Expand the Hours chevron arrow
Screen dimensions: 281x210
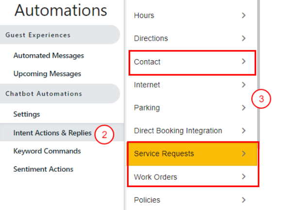pyautogui.click(x=243, y=16)
